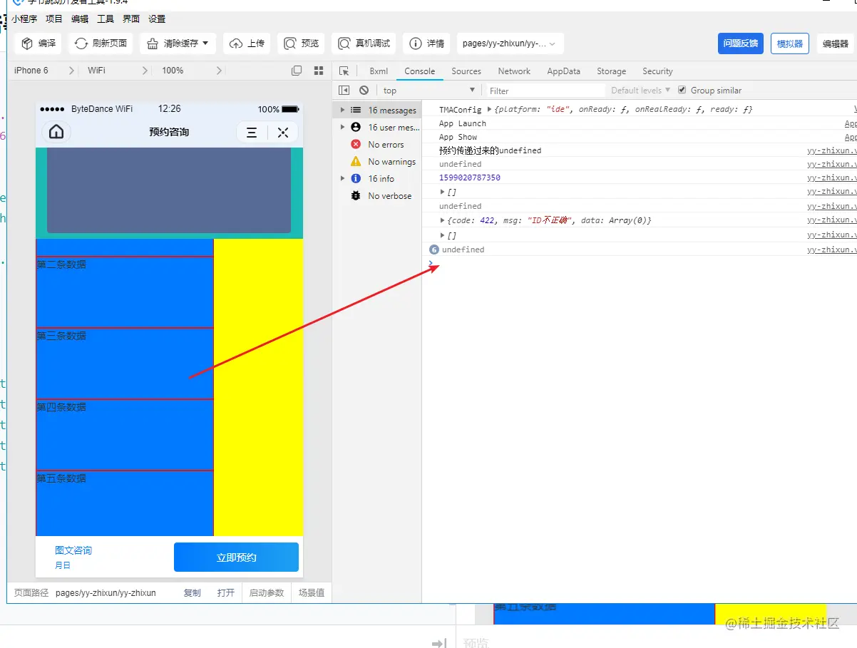This screenshot has width=857, height=648.
Task: Click the detach simulator window icon
Action: point(297,71)
